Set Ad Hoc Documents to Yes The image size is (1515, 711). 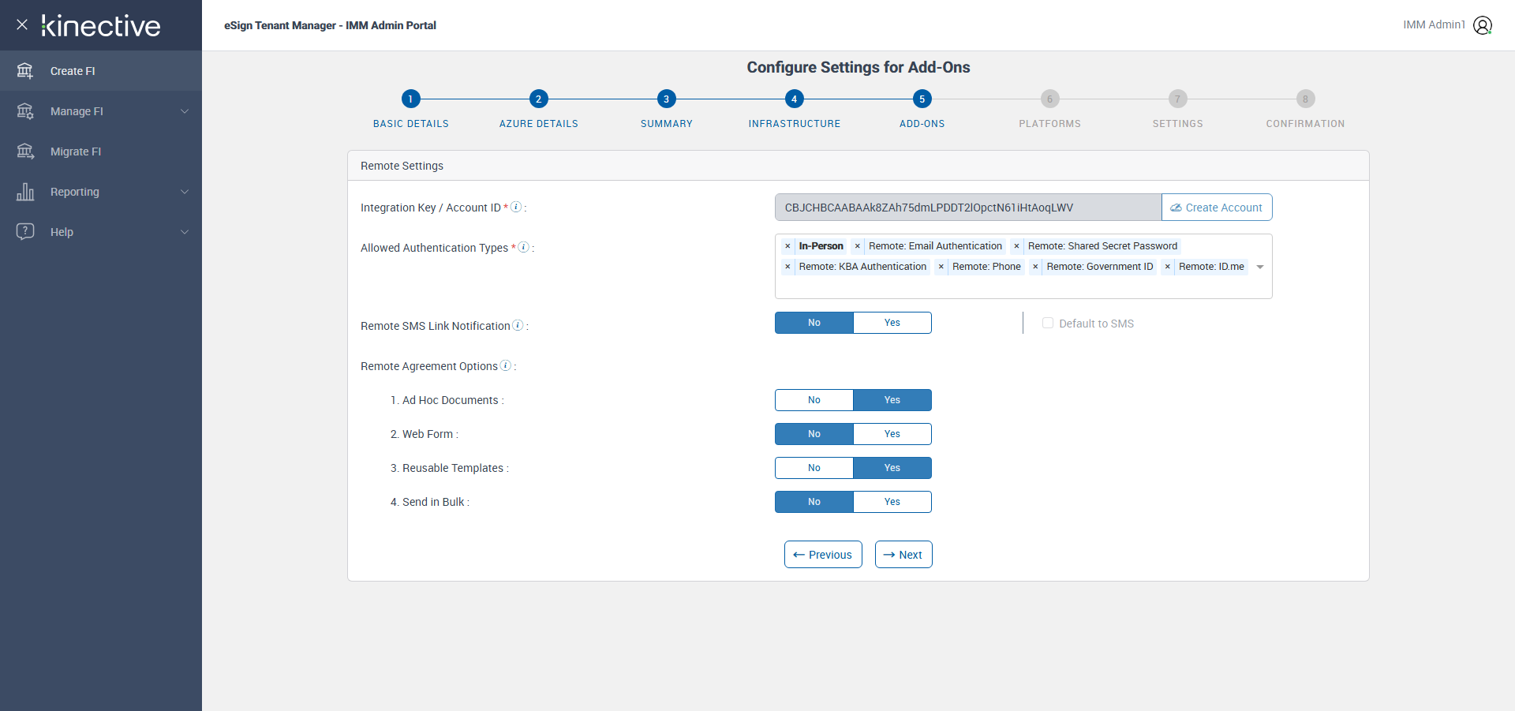(892, 400)
